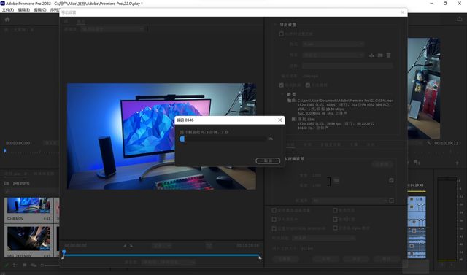
Task: Select the 0346.MOV clip thumbnail
Action: coord(28,206)
